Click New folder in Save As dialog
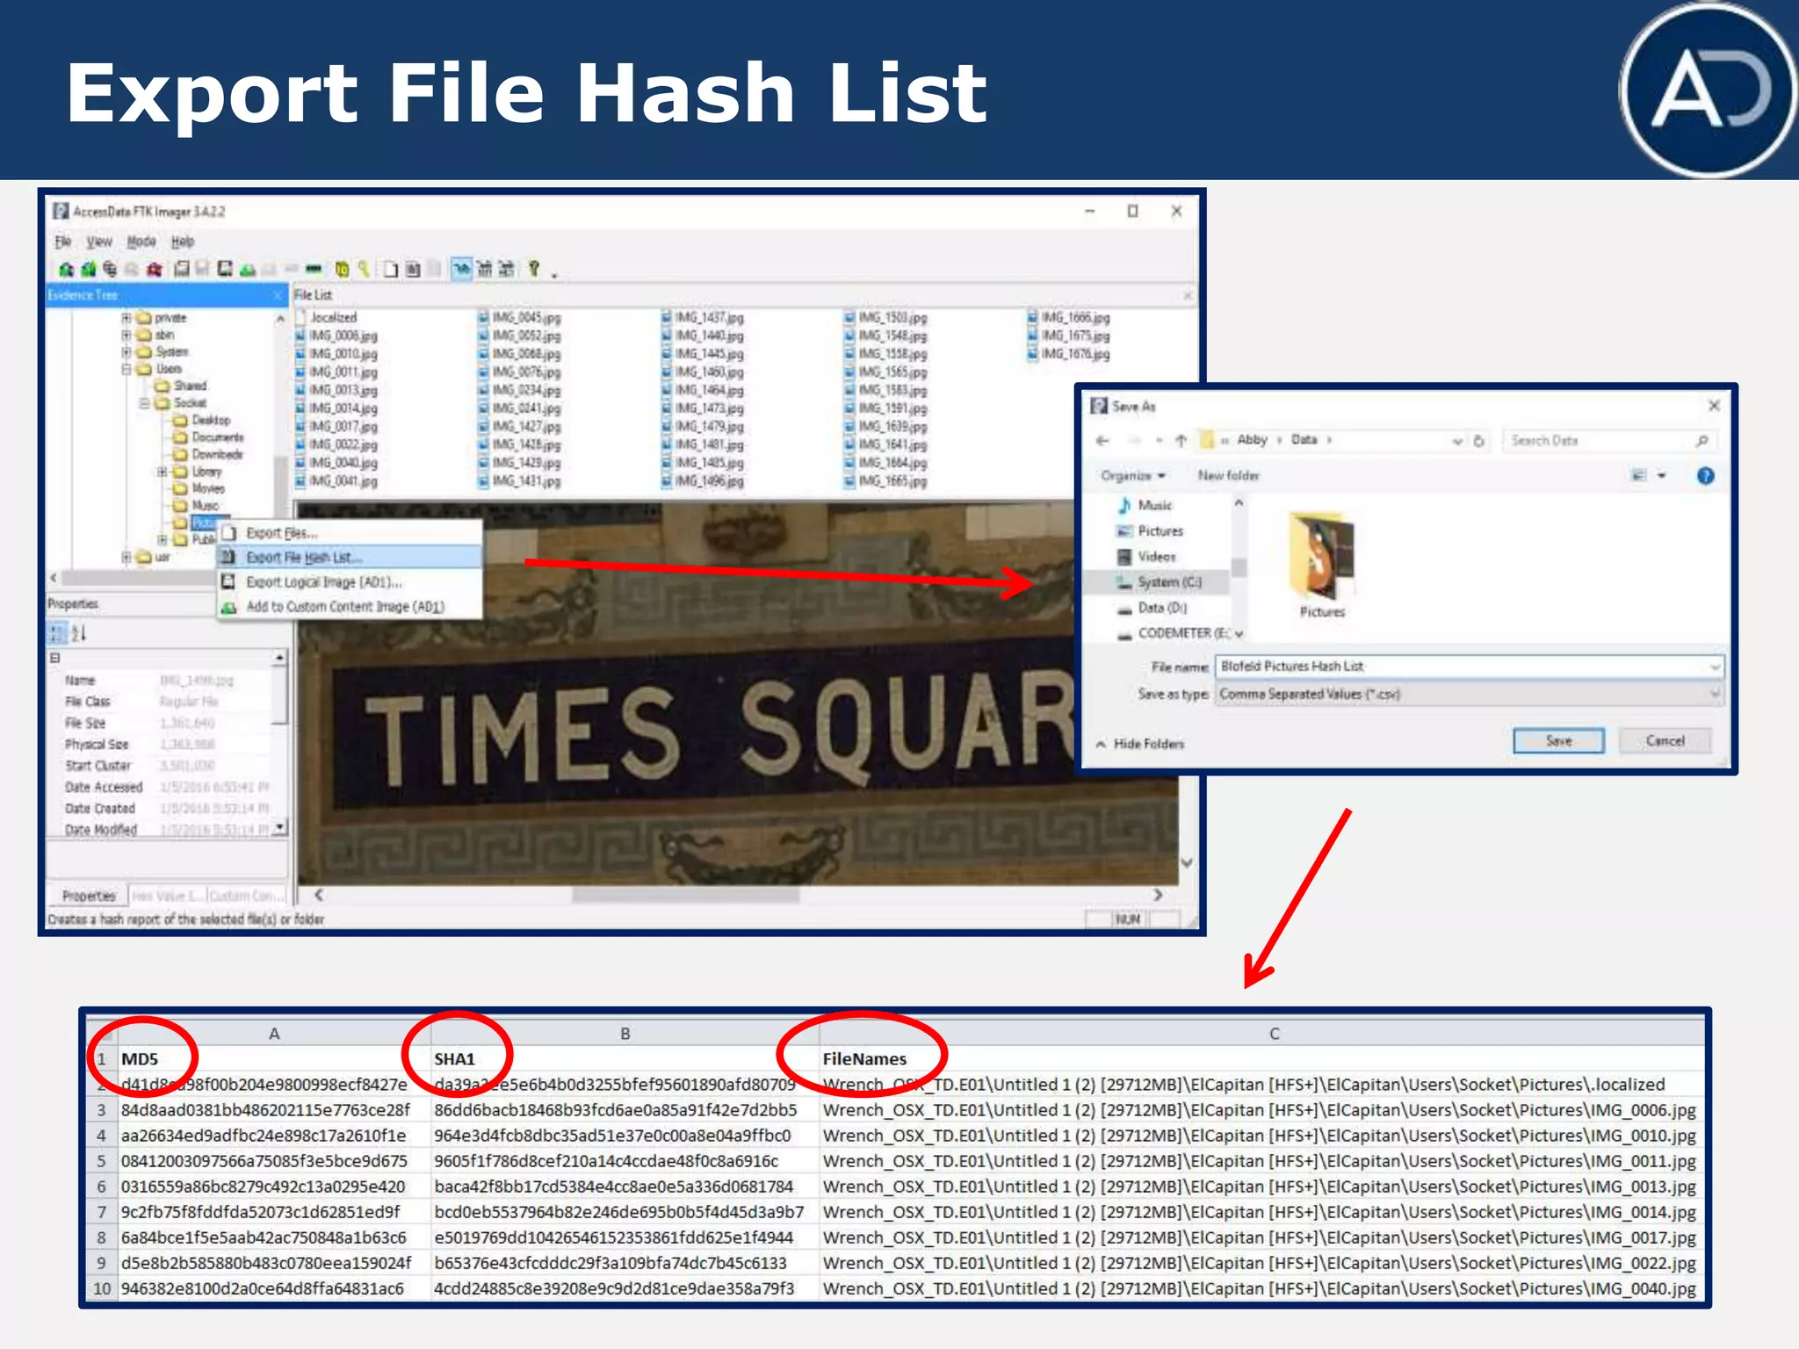The width and height of the screenshot is (1799, 1349). (x=1228, y=476)
